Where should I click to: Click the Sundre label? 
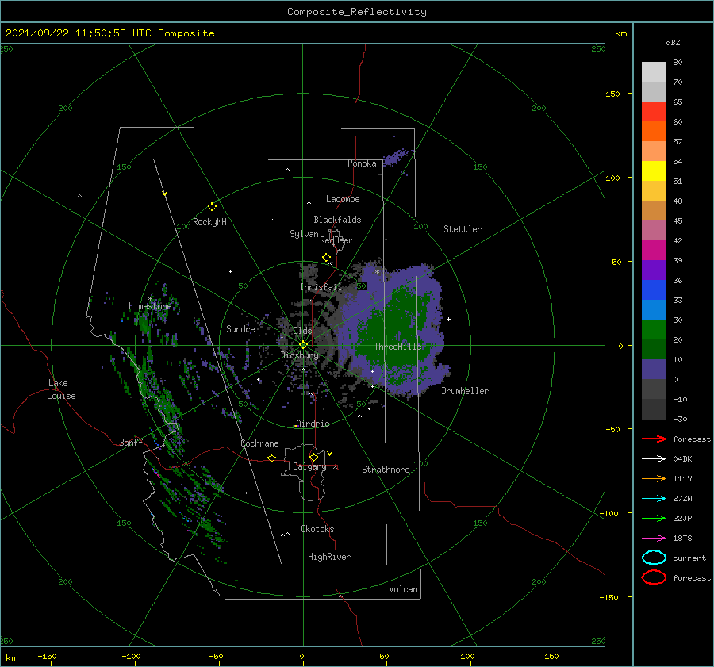point(240,328)
